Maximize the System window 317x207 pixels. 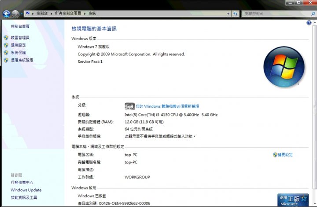pos(299,3)
